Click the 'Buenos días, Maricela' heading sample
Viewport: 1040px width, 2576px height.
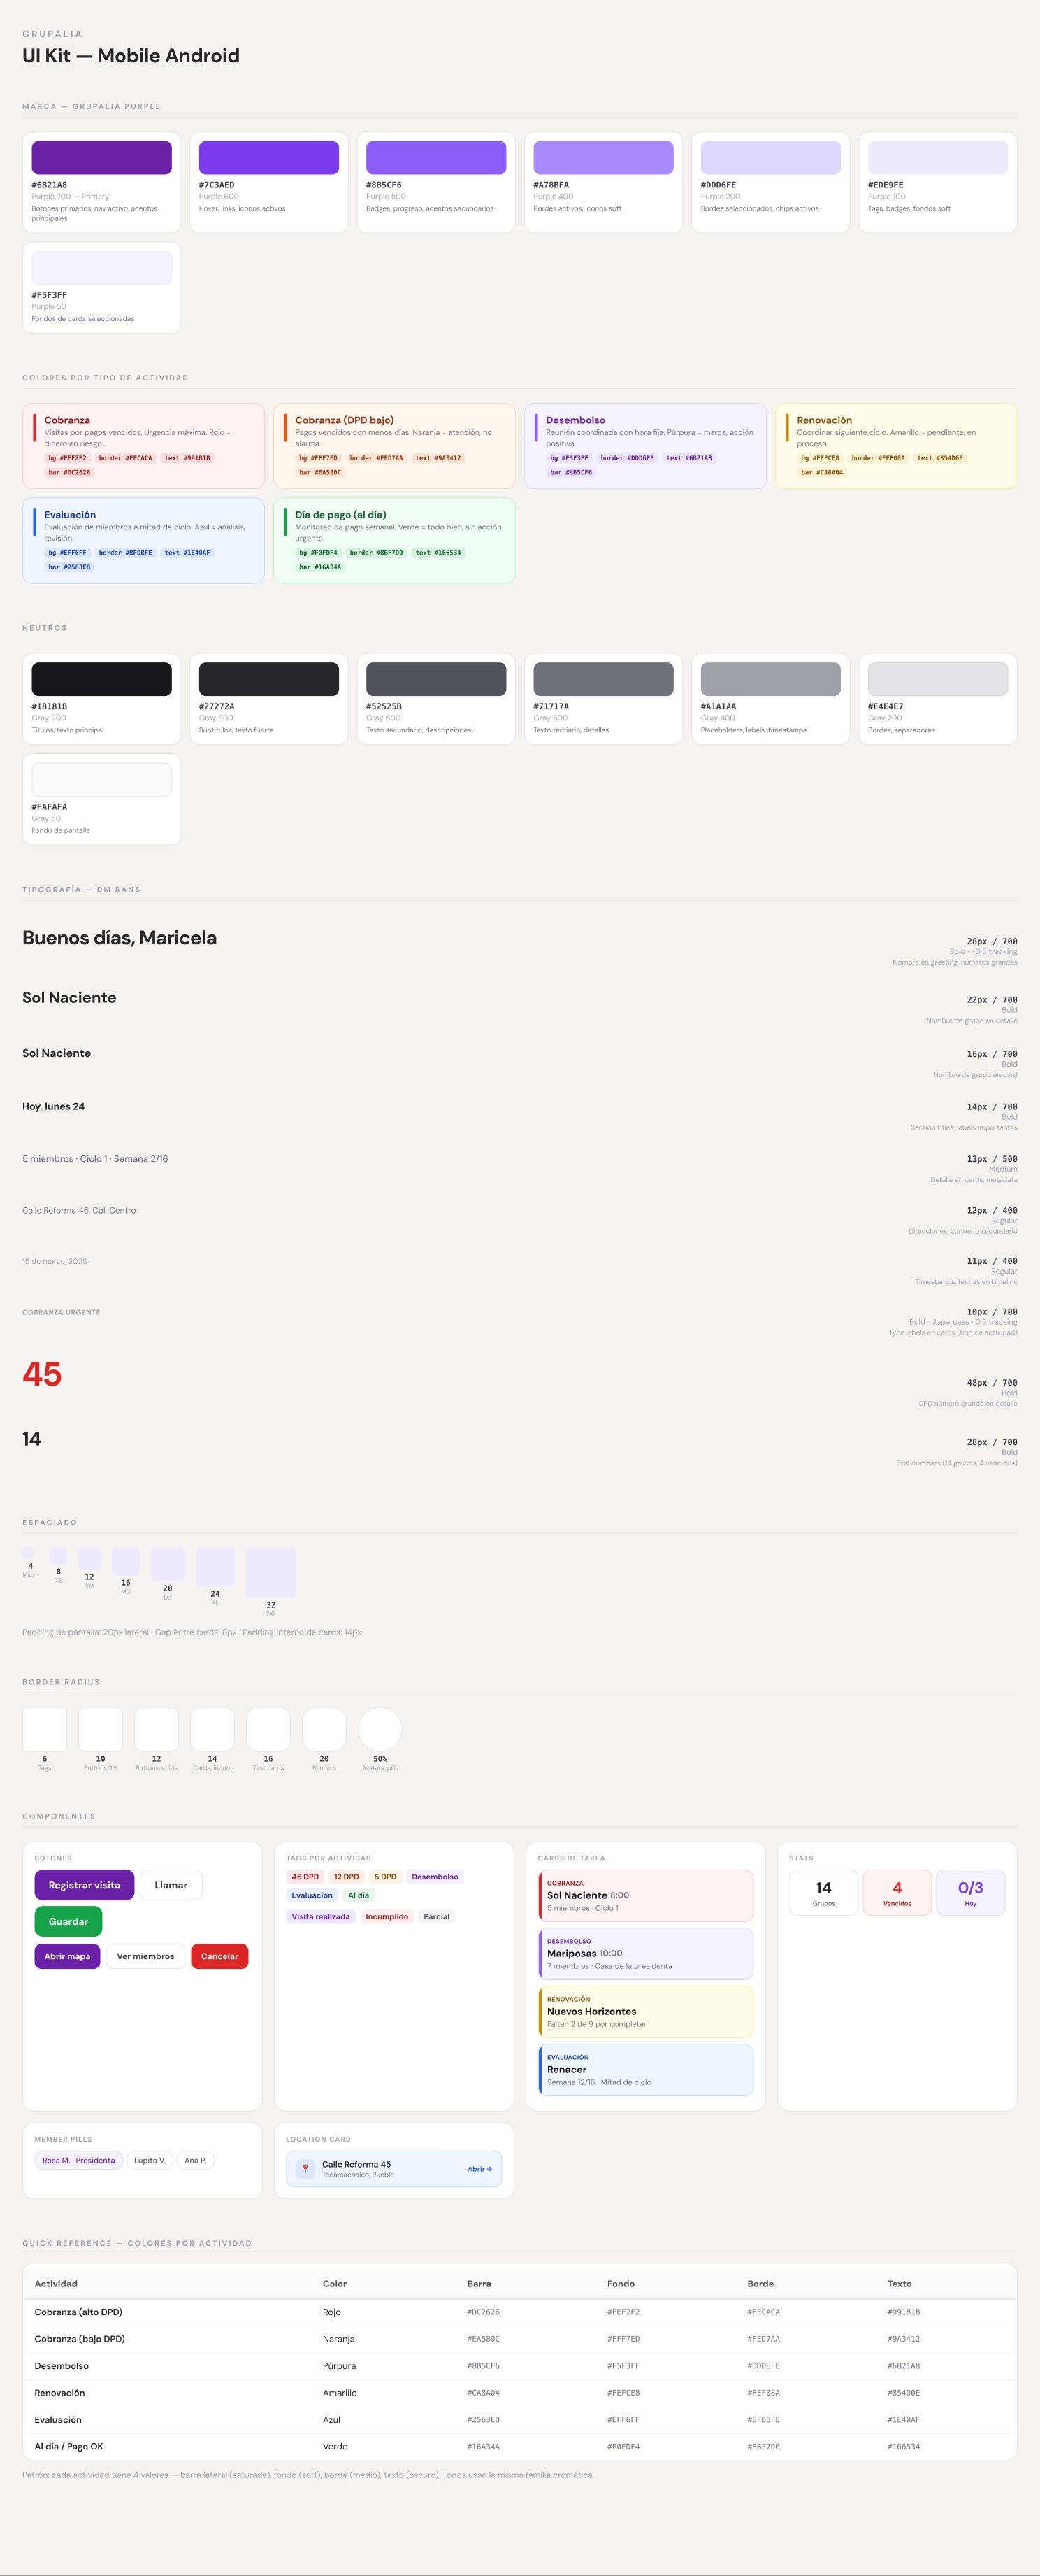120,938
